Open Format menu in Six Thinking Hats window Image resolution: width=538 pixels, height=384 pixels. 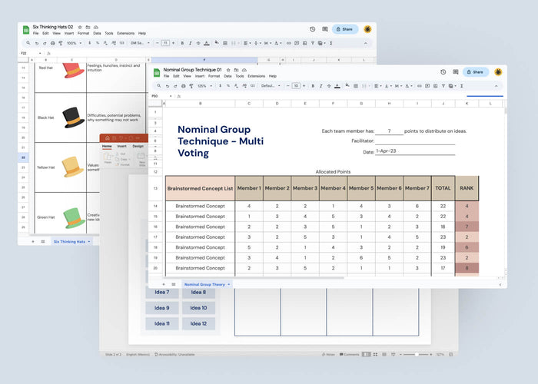click(81, 33)
